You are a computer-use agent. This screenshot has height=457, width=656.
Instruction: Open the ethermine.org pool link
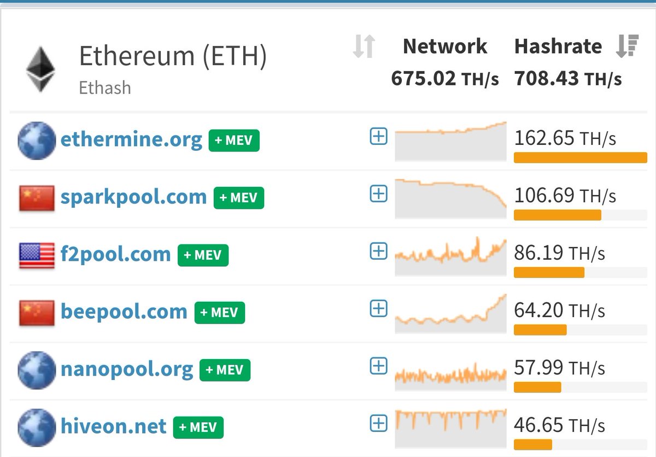[x=131, y=140]
